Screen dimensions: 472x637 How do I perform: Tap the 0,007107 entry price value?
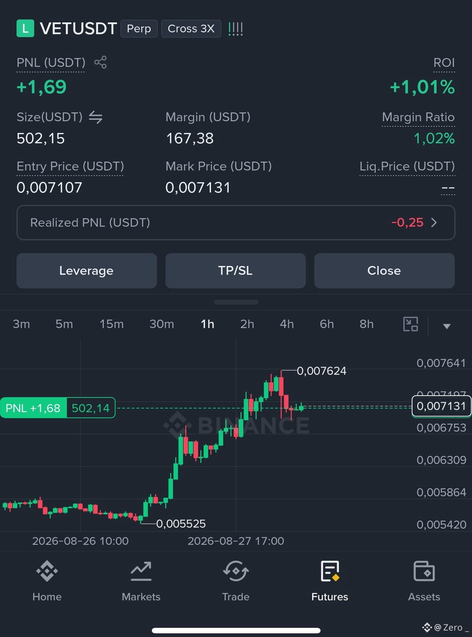(49, 188)
